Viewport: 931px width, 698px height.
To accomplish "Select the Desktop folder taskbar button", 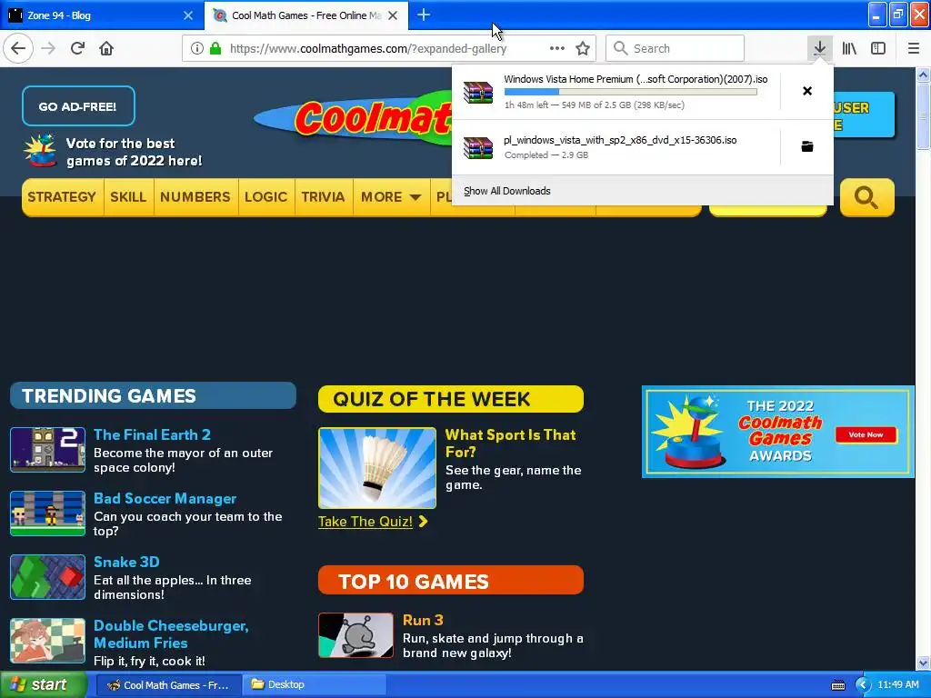I will (x=315, y=685).
